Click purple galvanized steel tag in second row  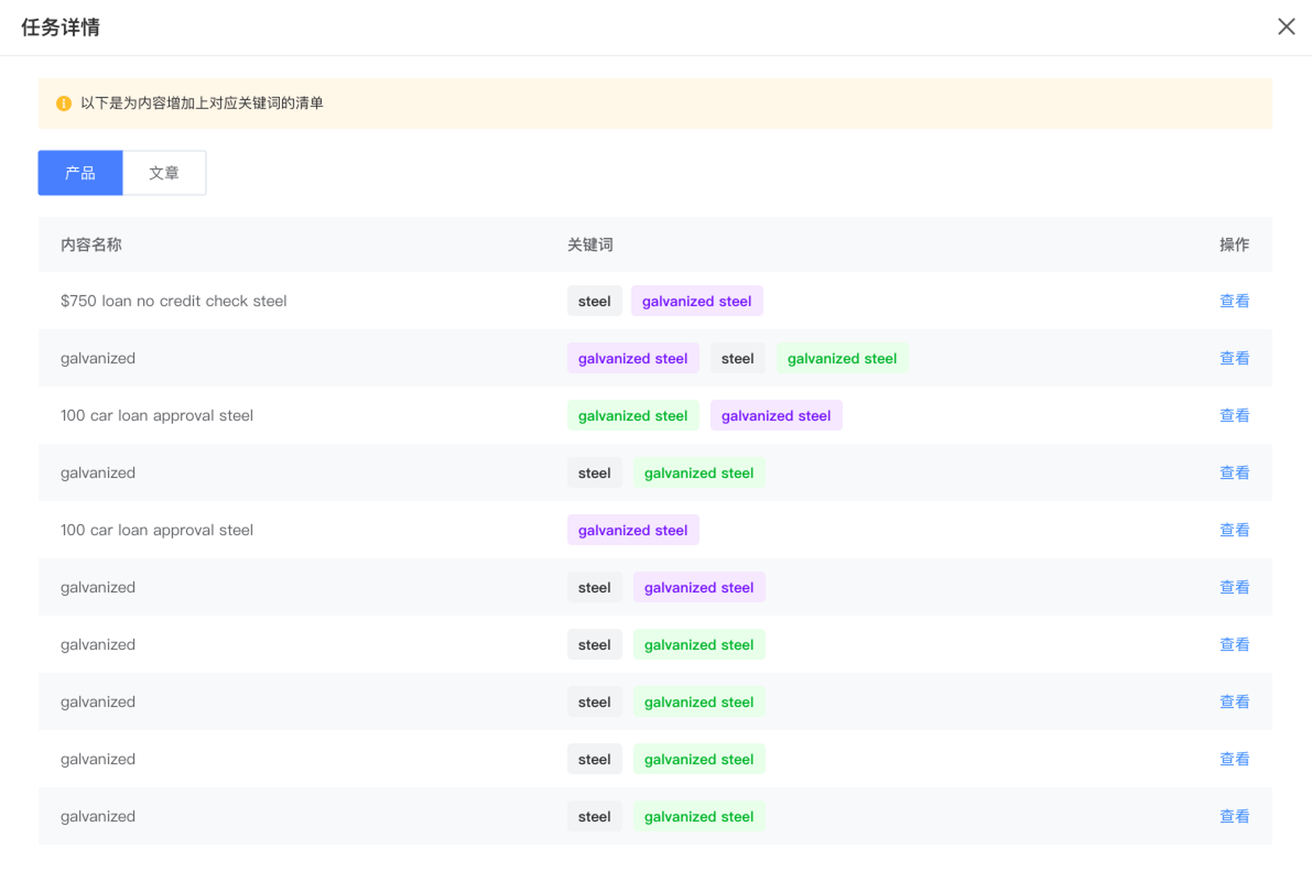pyautogui.click(x=632, y=358)
